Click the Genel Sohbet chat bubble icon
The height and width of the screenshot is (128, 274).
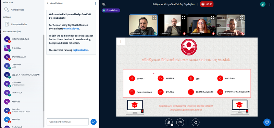point(7,10)
